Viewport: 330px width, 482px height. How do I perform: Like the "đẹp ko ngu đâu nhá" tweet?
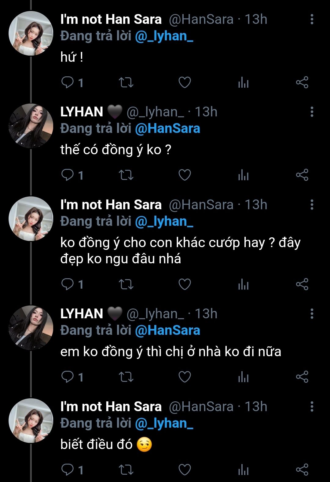pos(185,284)
